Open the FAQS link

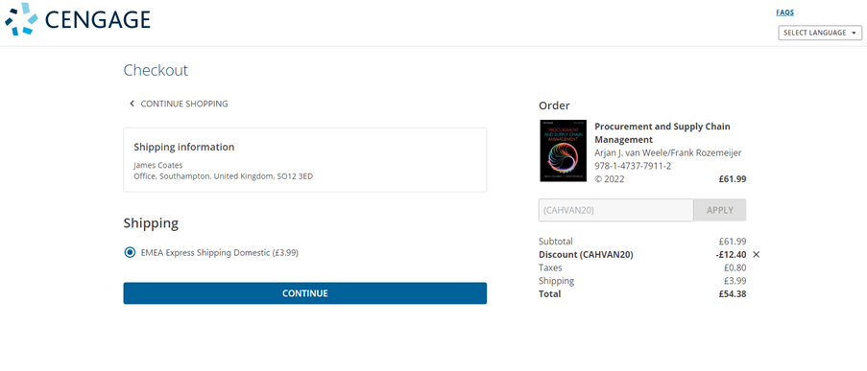pyautogui.click(x=784, y=12)
